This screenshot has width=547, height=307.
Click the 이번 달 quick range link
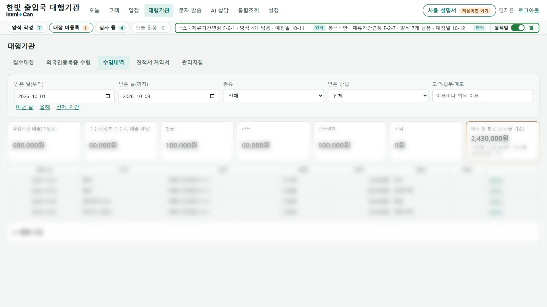25,107
